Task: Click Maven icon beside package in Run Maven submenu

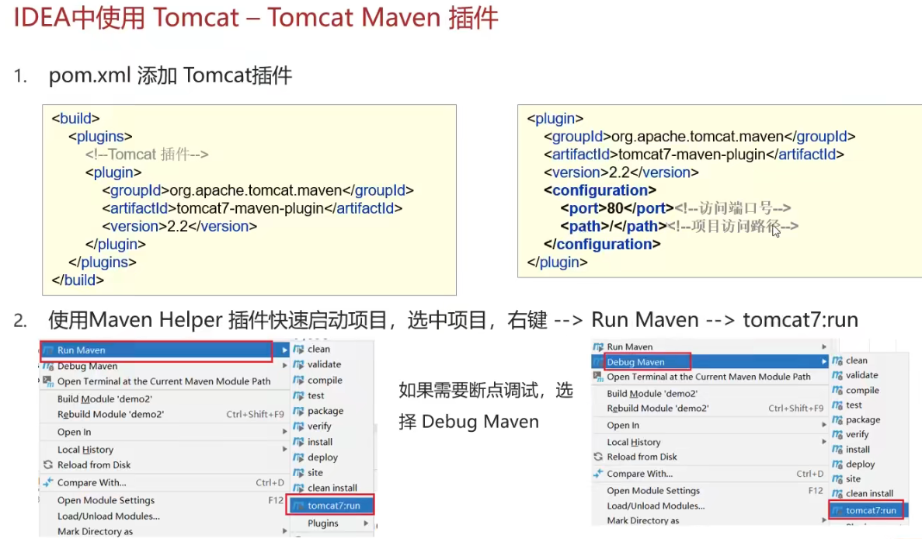Action: [299, 411]
